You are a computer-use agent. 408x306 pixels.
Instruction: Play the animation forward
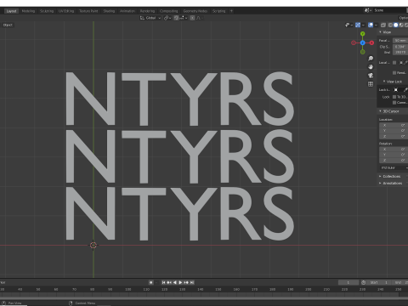point(180,282)
